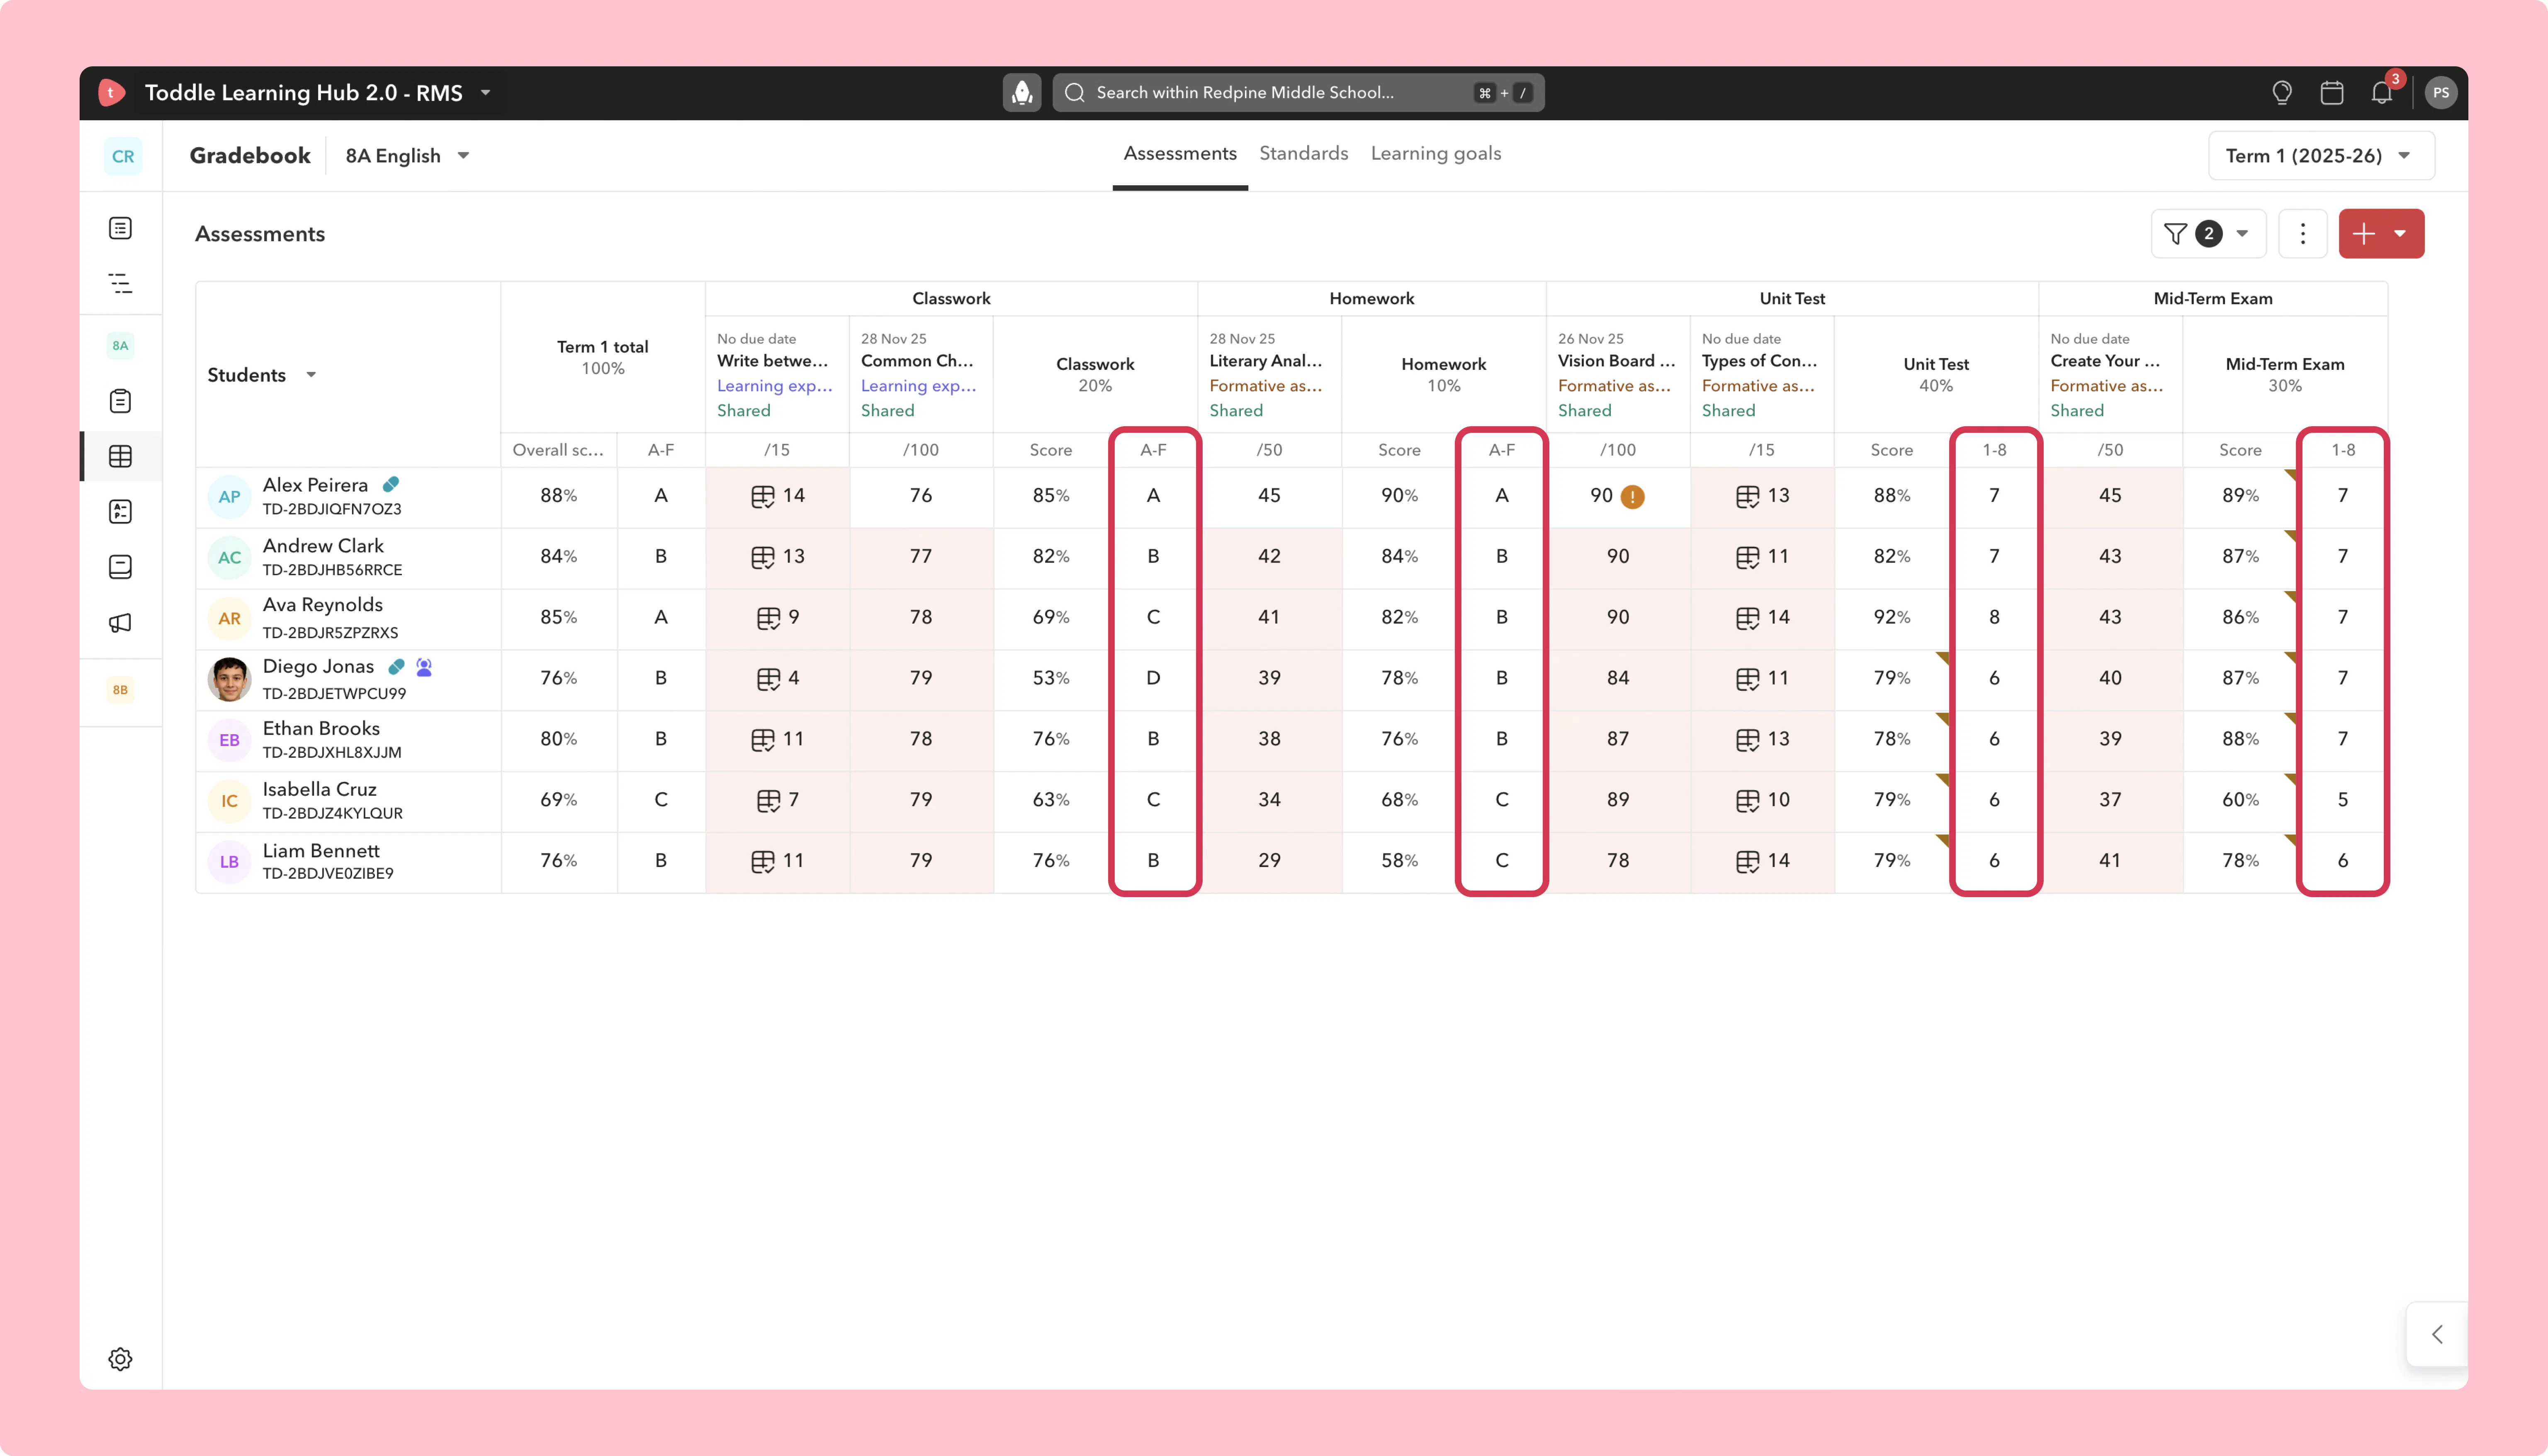The image size is (2548, 1456).
Task: Open Alex Peirera's student row name
Action: click(315, 485)
